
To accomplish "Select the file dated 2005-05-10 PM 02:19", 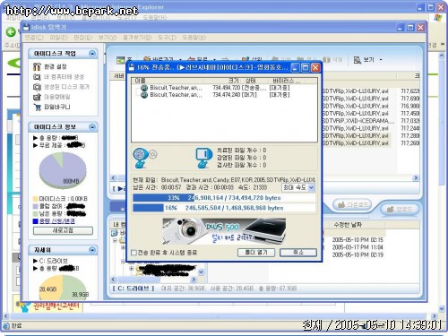I will pos(358,254).
